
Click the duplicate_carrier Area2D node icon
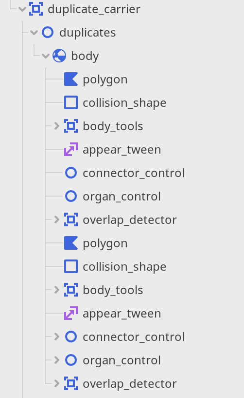pos(36,9)
